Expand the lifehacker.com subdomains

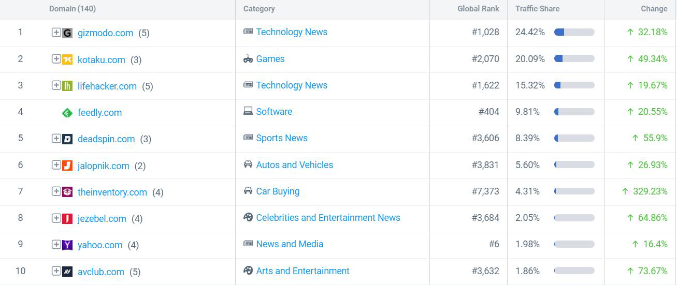pyautogui.click(x=56, y=85)
